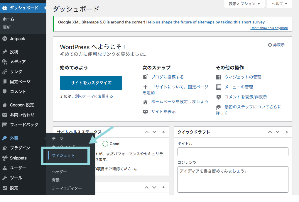Screen dimensions: 299x202
Task: Open the ウィジェットの管理 link
Action: 243,77
